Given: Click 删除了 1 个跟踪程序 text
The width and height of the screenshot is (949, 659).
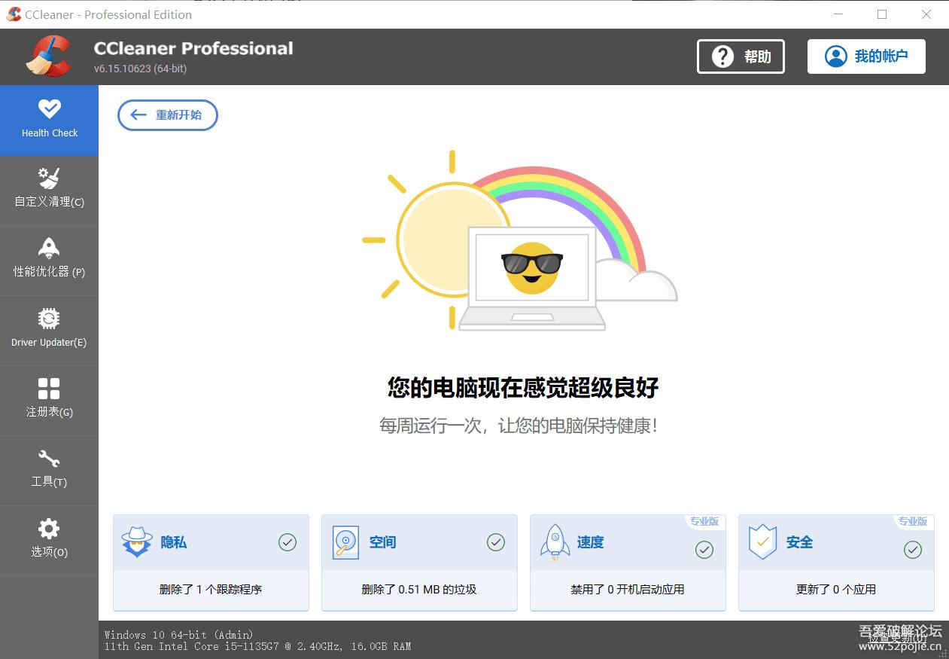Looking at the screenshot, I should tap(211, 590).
